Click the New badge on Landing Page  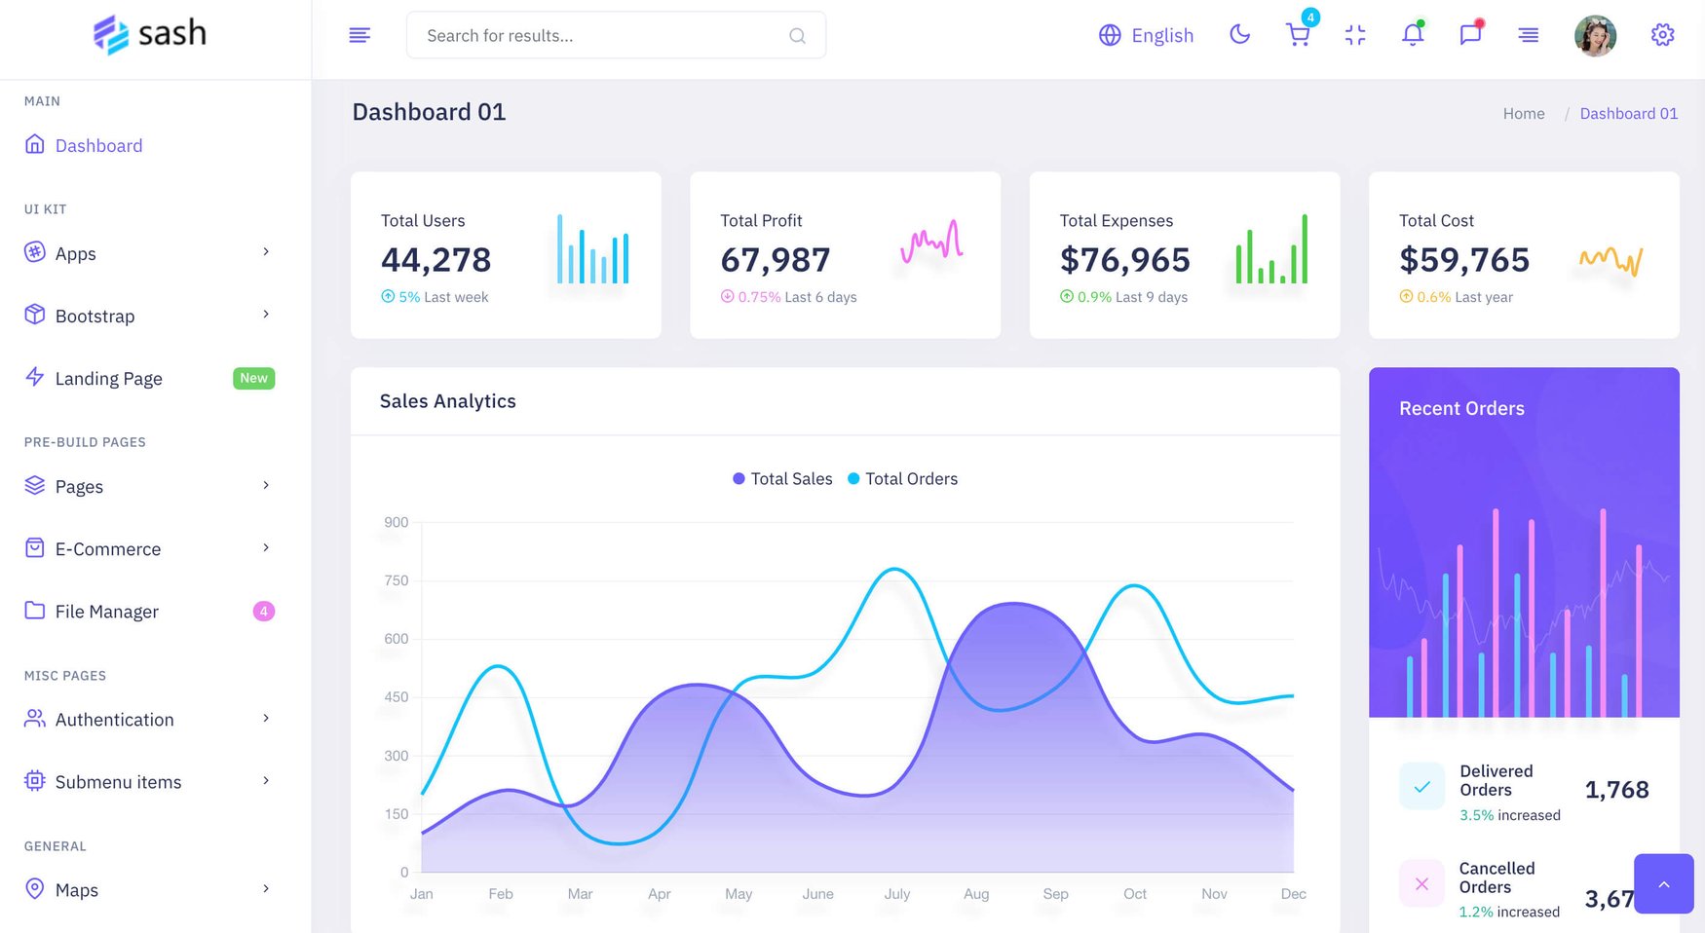pyautogui.click(x=254, y=378)
